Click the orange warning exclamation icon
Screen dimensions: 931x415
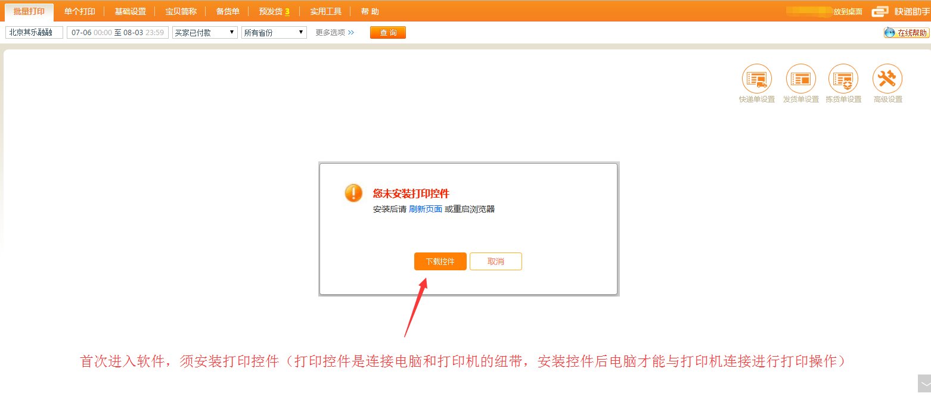click(353, 193)
